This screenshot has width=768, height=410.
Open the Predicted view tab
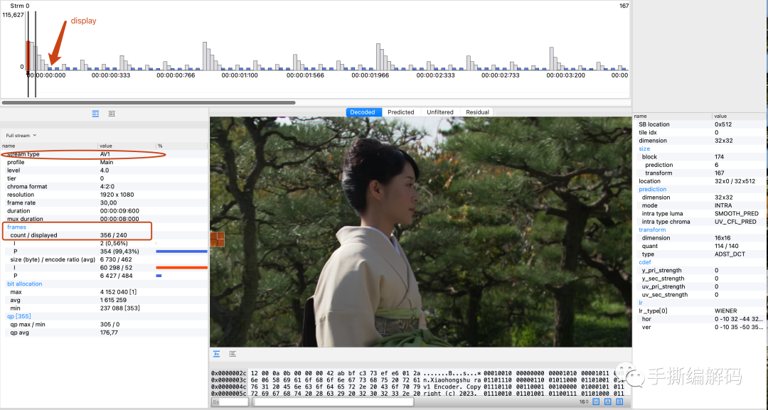[x=401, y=112]
